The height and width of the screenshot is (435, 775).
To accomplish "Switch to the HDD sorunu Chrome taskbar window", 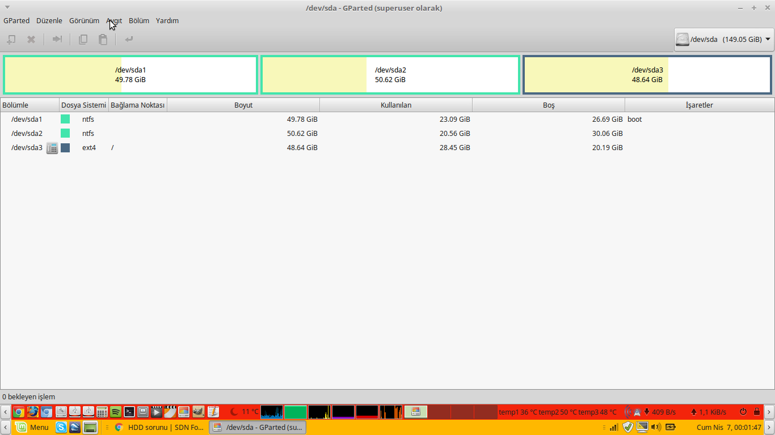I will click(x=159, y=427).
